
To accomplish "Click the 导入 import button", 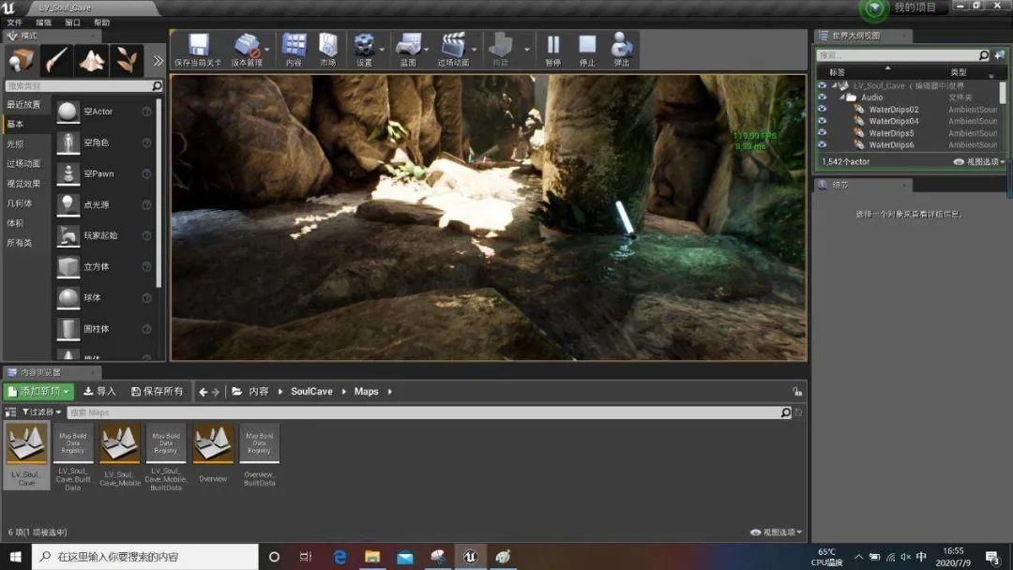I will (99, 391).
